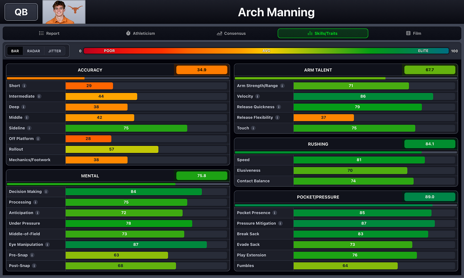
Task: Show info for Off Platform accuracy
Action: tap(38, 139)
